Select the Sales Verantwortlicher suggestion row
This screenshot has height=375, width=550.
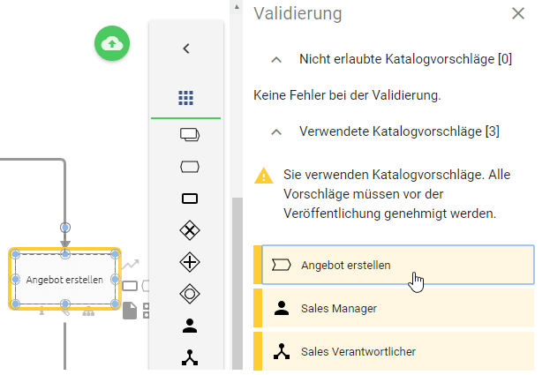coord(394,351)
